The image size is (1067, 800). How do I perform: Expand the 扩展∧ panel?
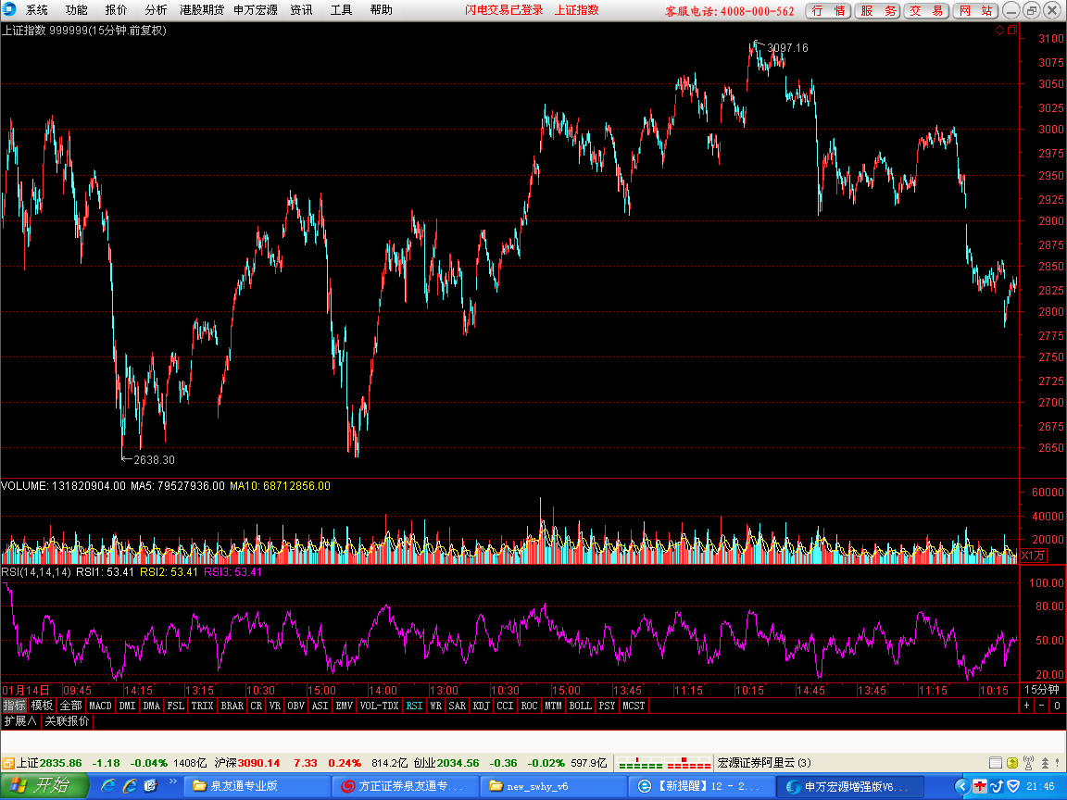(x=19, y=721)
